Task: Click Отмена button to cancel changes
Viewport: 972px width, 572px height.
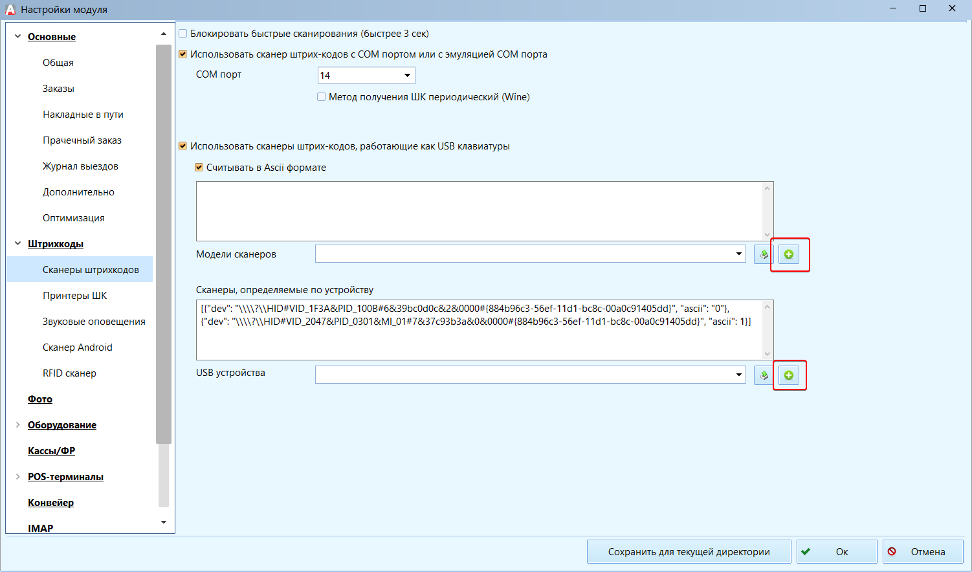Action: (922, 552)
